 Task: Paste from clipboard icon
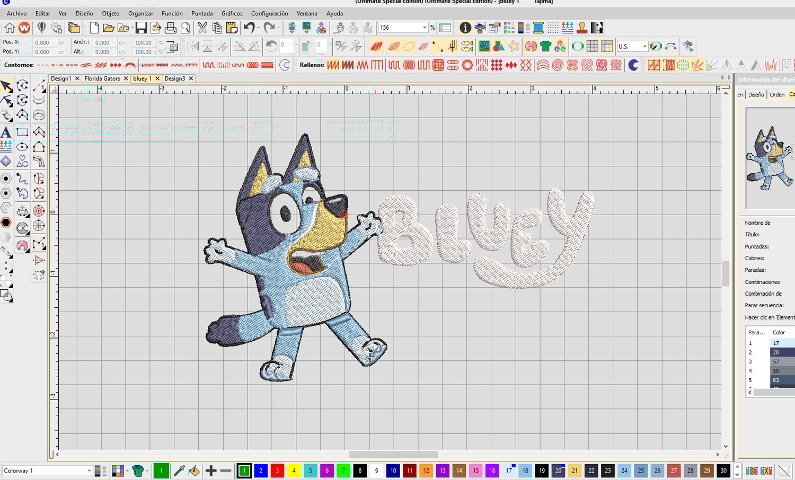coord(232,28)
